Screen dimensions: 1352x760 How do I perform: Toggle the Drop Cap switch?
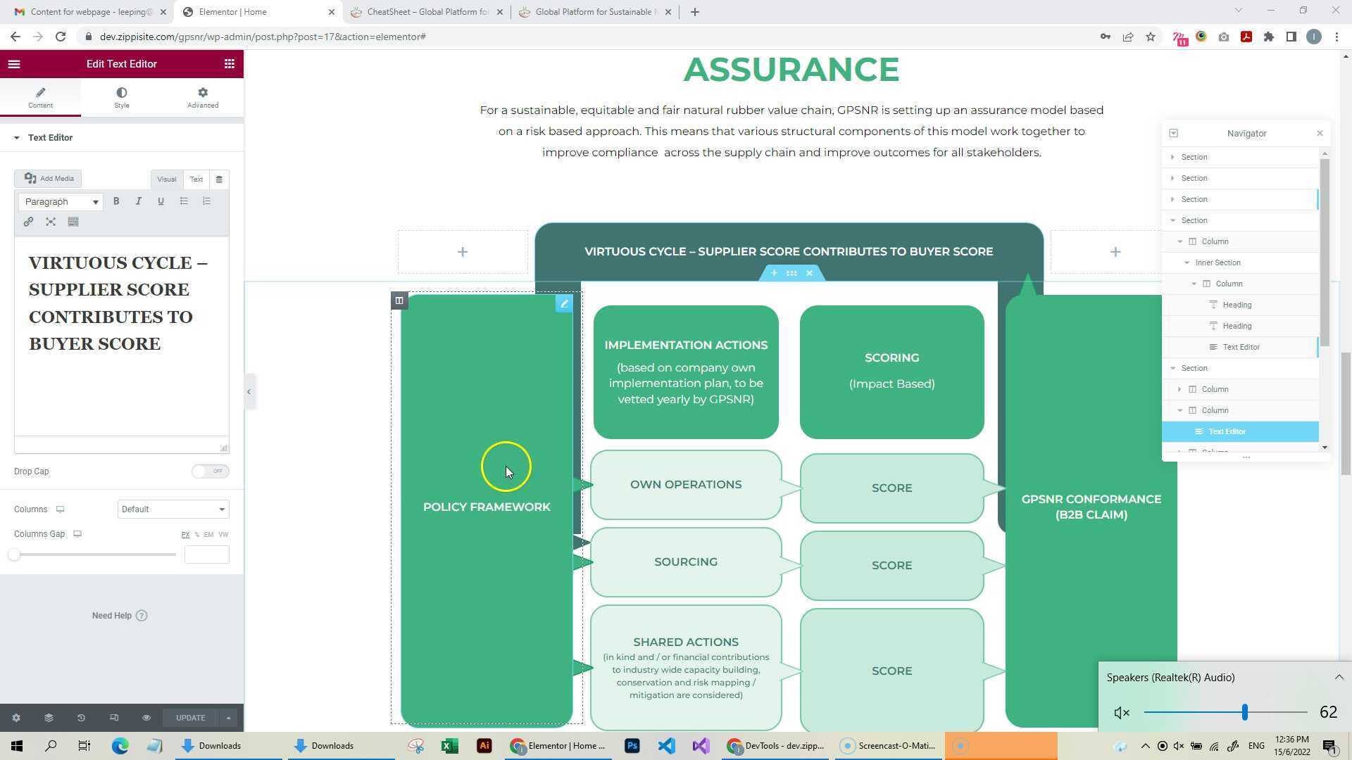[210, 471]
